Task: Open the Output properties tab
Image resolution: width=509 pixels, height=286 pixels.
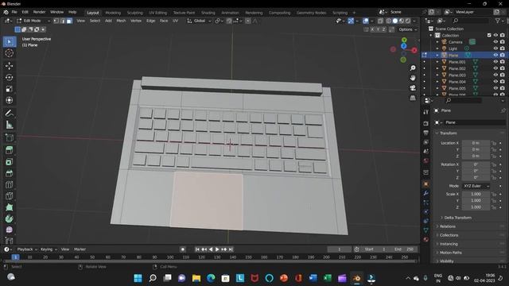Action: point(426,133)
